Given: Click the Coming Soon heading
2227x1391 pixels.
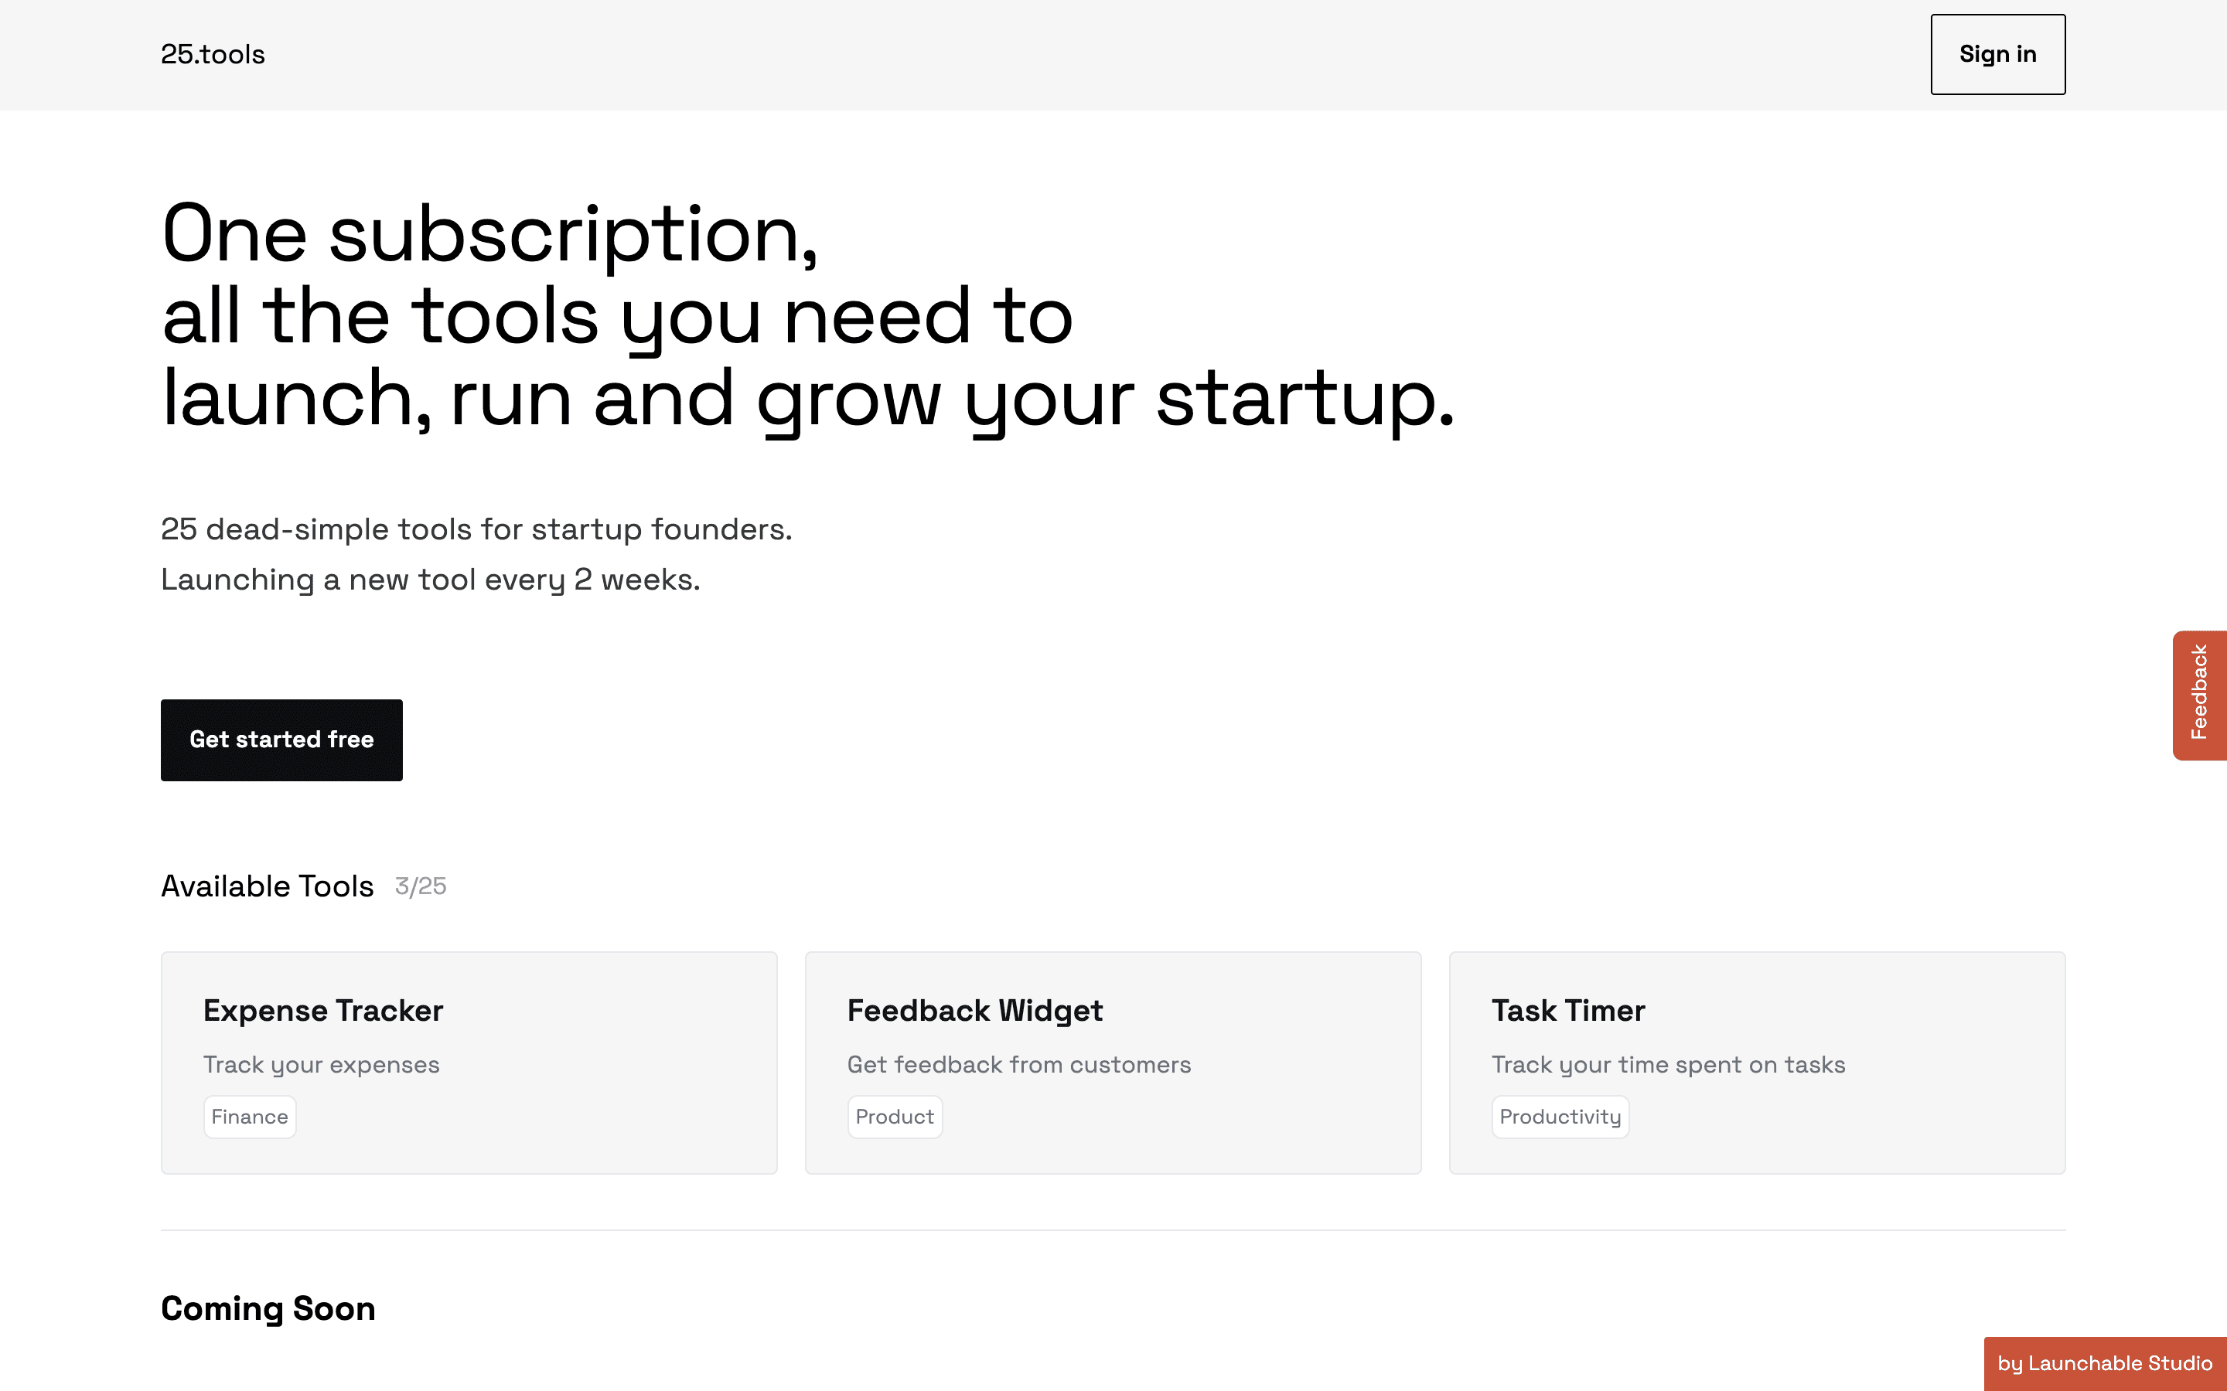Looking at the screenshot, I should coord(268,1308).
